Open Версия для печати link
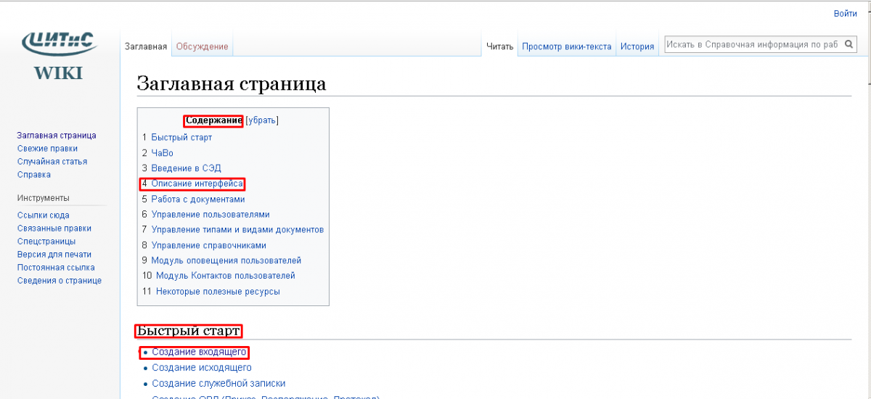 point(54,255)
